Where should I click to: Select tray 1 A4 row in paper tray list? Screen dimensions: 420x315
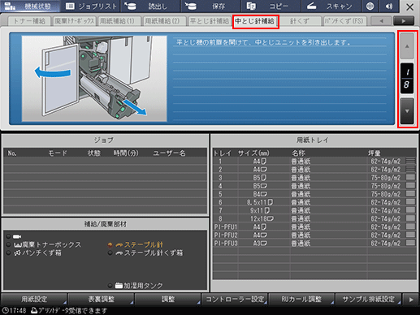[314, 162]
